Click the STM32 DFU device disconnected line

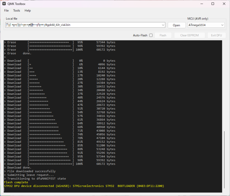click(84, 186)
